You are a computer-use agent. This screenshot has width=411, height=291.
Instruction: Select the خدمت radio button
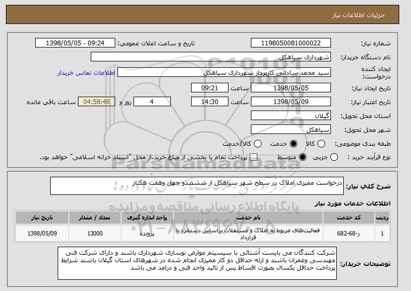click(x=294, y=144)
